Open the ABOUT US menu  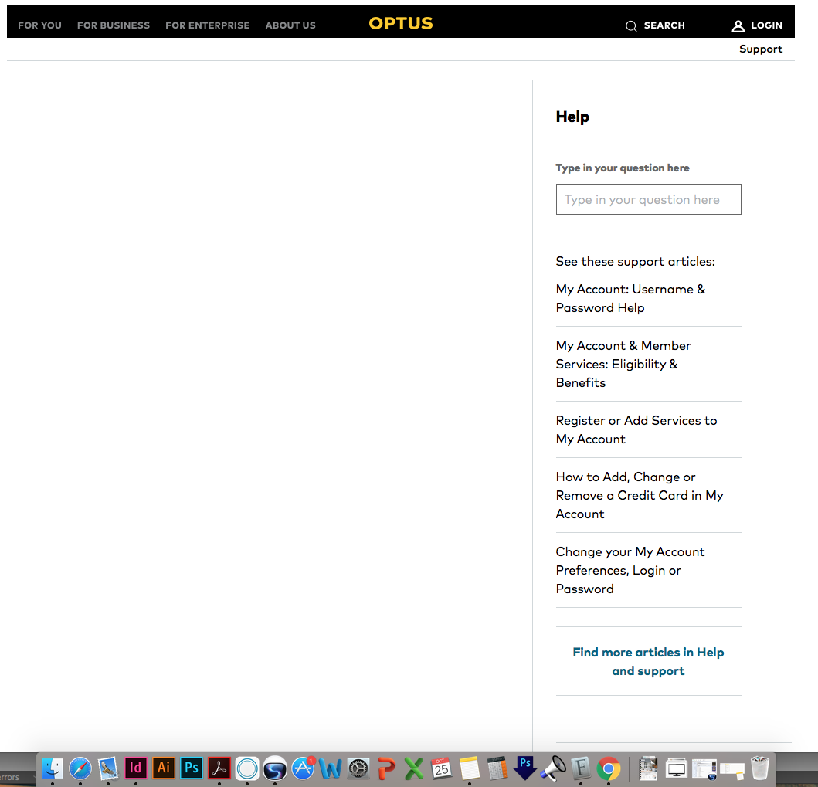[x=290, y=25]
